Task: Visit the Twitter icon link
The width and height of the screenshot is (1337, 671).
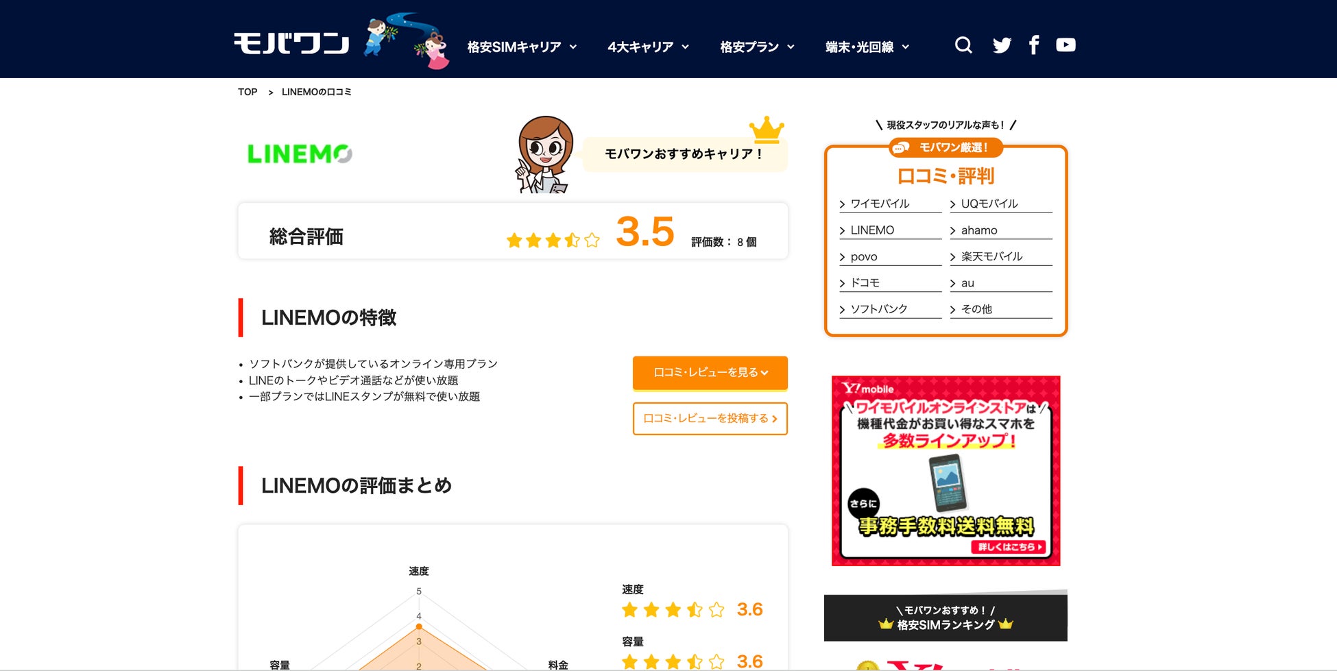Action: click(1002, 45)
